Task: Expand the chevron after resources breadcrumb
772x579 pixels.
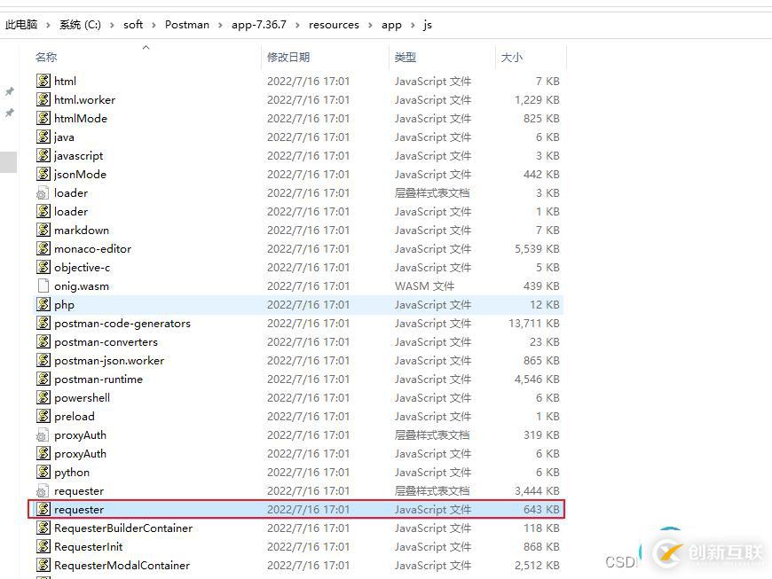Action: (370, 25)
